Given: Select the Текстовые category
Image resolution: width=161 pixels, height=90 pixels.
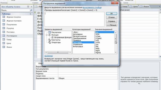Looking at the screenshot, I should pos(83,42).
